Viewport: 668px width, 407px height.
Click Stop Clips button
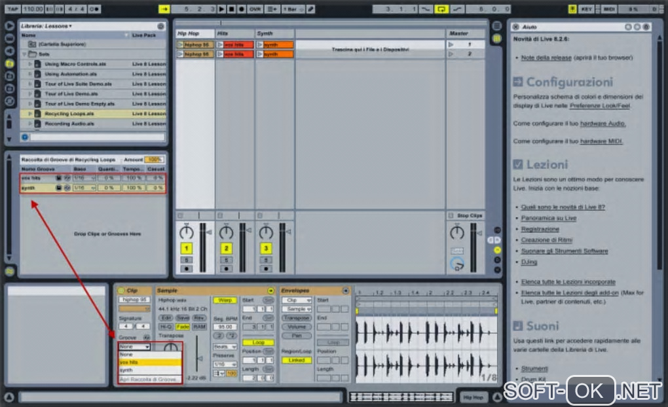point(466,216)
